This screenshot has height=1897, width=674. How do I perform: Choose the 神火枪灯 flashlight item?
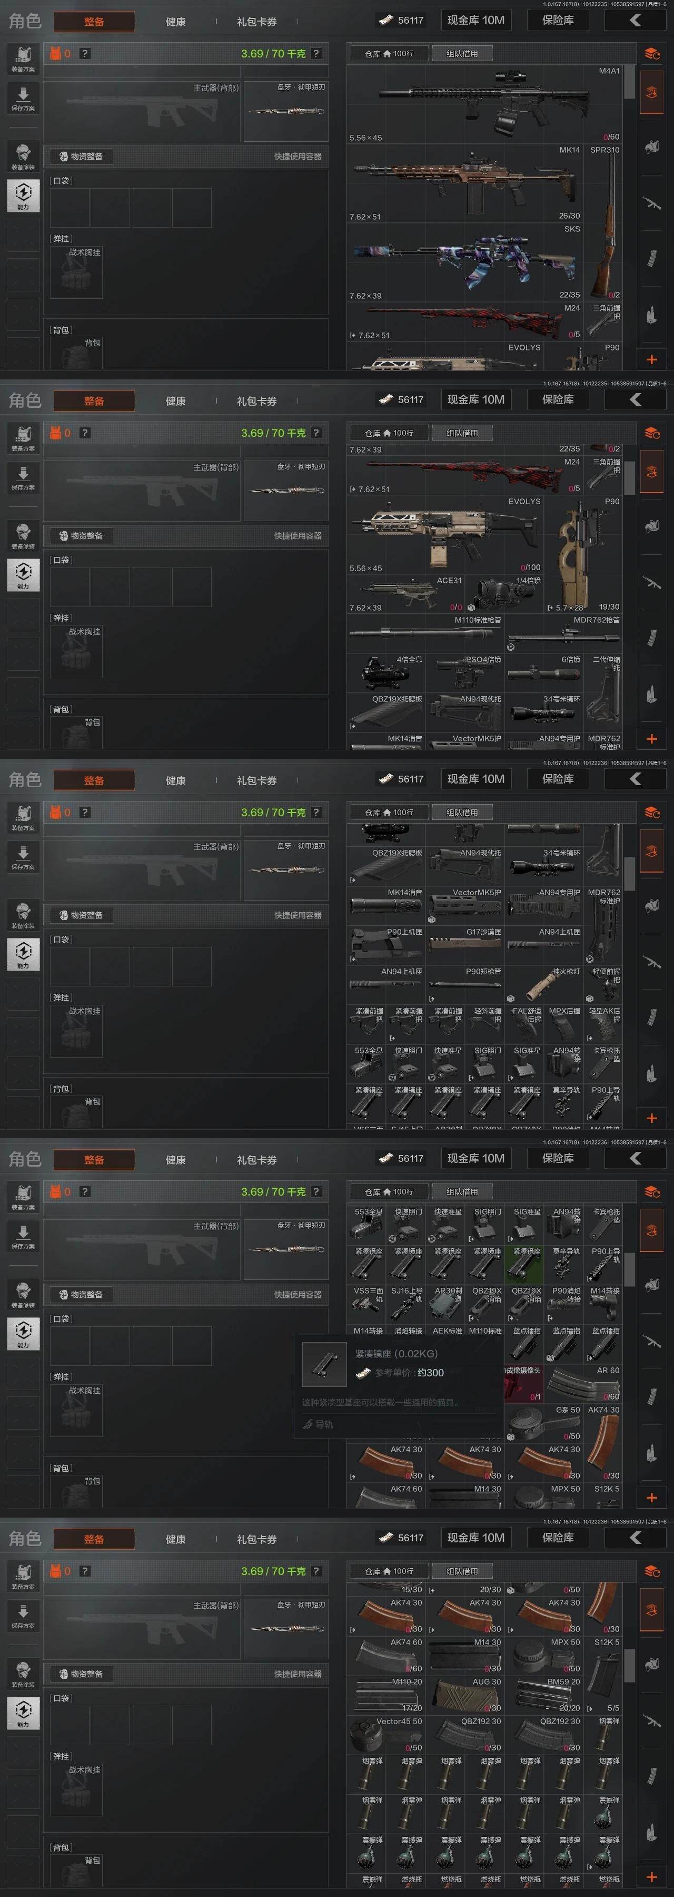[544, 985]
